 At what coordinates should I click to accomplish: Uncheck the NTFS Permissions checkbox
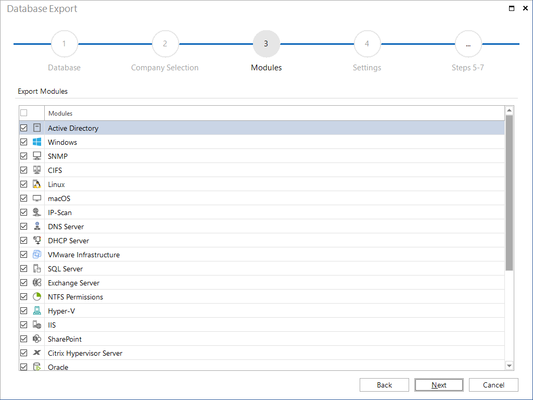tap(24, 296)
